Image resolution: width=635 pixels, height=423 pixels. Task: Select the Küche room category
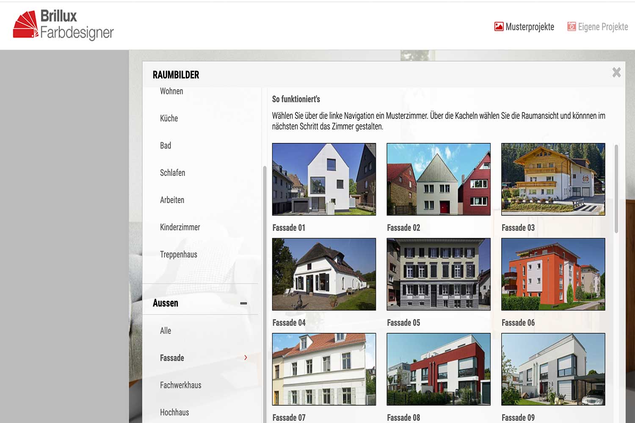[x=169, y=118]
